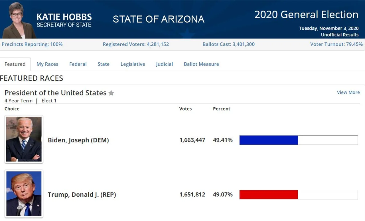Open the Federal tab
This screenshot has width=365, height=221.
point(78,64)
